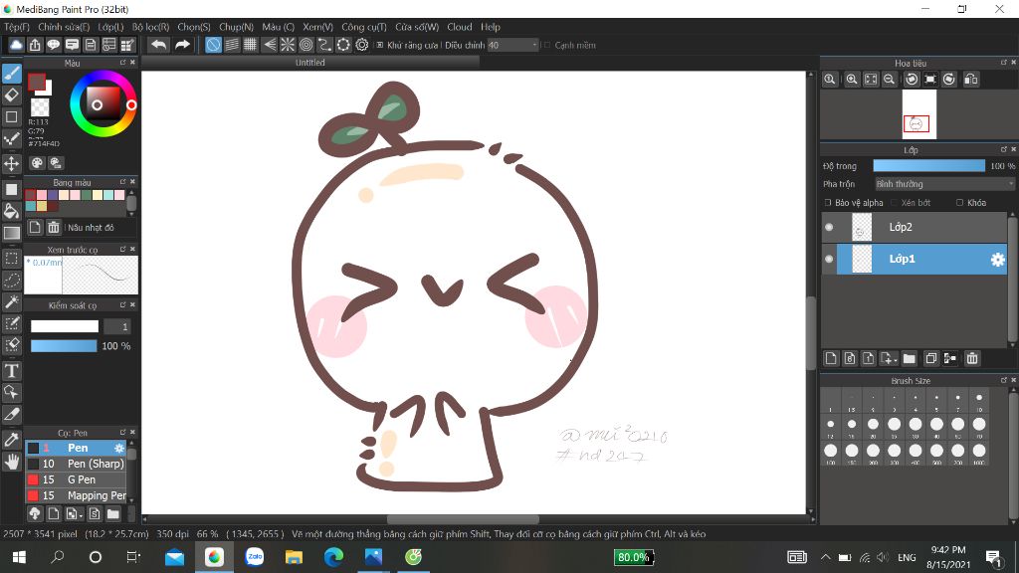Open the Cloud menu

(460, 27)
